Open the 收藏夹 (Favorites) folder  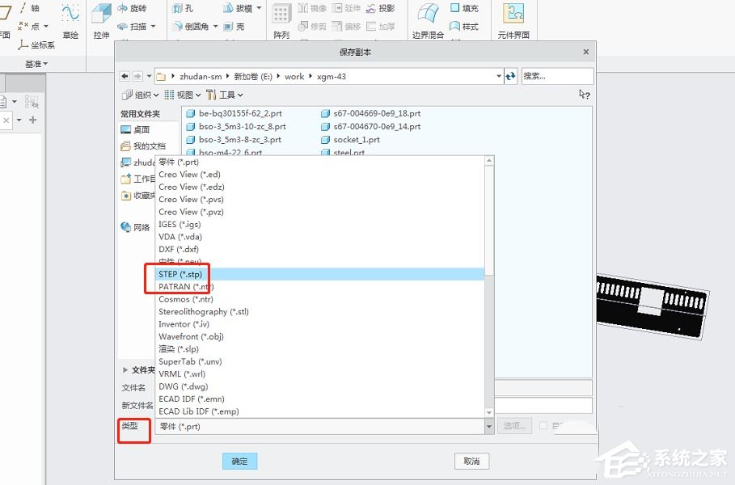click(x=137, y=196)
